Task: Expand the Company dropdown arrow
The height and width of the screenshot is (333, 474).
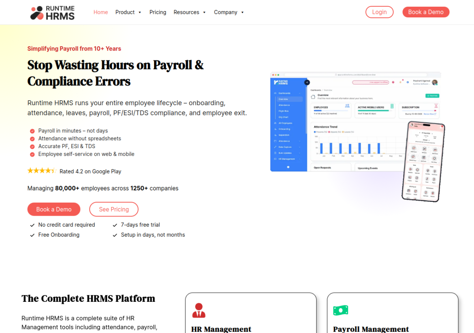Action: [243, 12]
